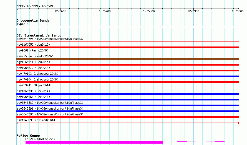Open variant nsv9662 (Perry2008) label
Image resolution: width=247 pixels, height=145 pixels.
point(32,50)
